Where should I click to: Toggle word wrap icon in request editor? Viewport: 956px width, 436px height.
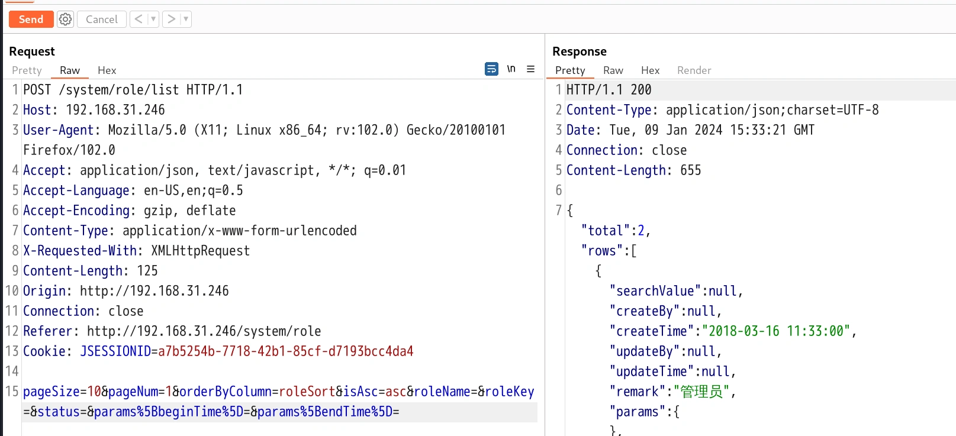[491, 69]
